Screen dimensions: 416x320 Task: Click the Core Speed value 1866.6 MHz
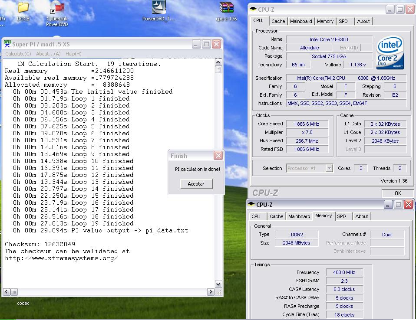click(307, 124)
